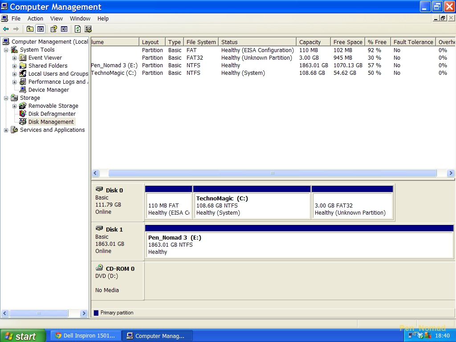This screenshot has width=456, height=342.
Task: Expand the Performance Logs and Alerts node
Action: [x=15, y=82]
